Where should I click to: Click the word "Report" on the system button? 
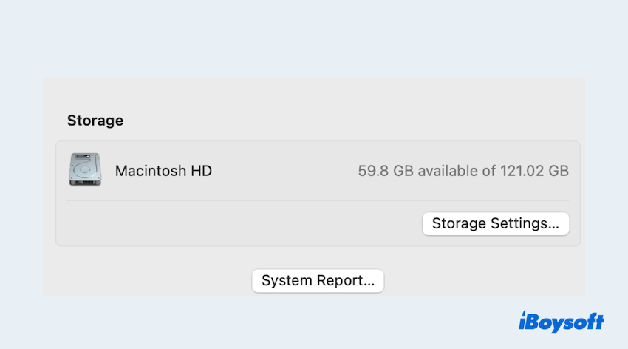coord(346,281)
